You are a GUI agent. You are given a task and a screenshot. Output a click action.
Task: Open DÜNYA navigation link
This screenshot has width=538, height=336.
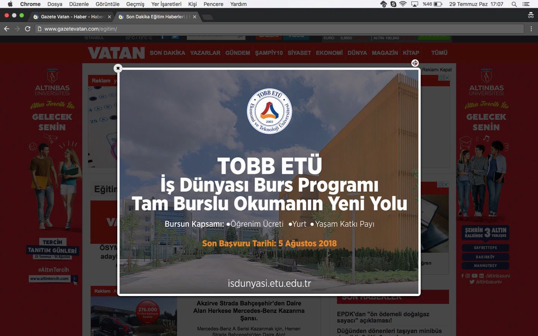357,53
